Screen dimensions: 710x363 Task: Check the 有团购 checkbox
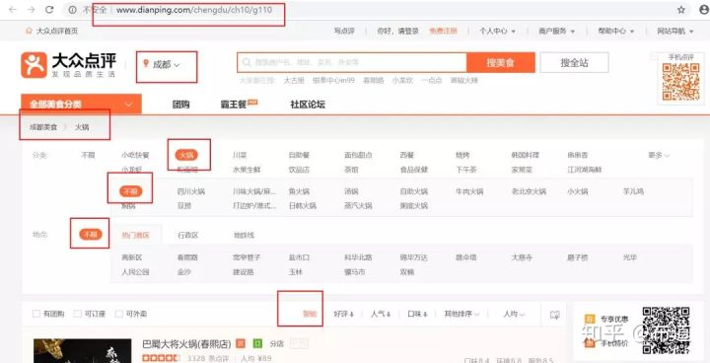coord(36,314)
